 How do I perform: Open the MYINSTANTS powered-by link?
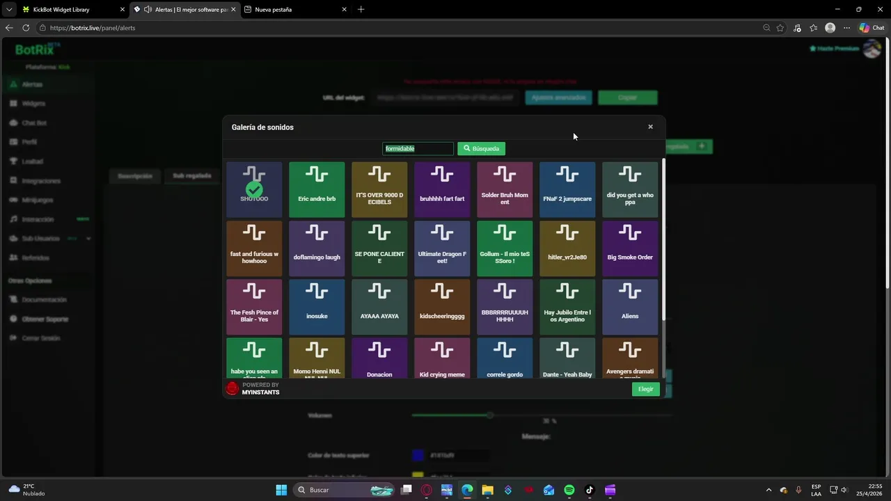click(x=253, y=388)
